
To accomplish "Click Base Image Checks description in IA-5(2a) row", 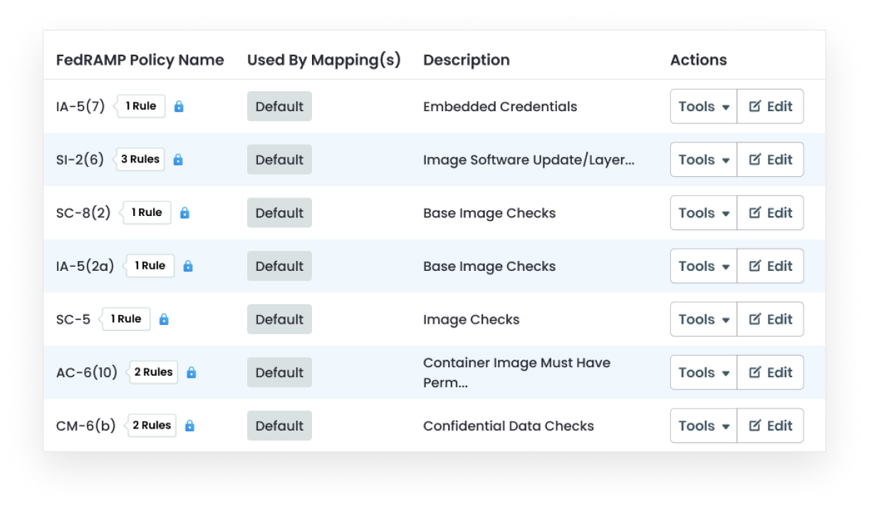I will pos(489,266).
